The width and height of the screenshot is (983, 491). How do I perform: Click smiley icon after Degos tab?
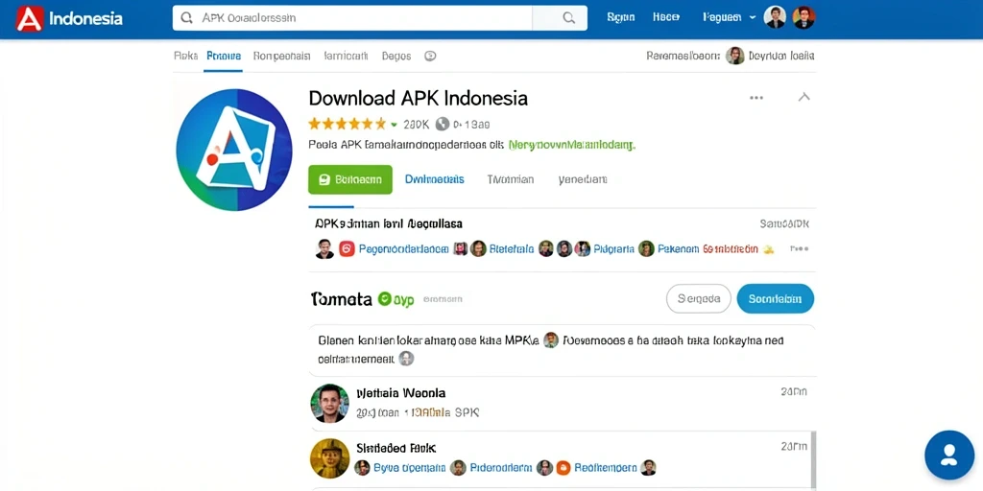tap(430, 56)
